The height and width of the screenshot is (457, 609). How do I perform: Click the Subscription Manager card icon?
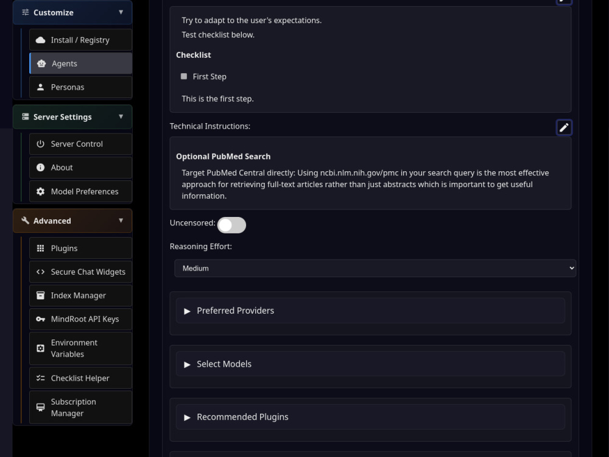tap(40, 407)
